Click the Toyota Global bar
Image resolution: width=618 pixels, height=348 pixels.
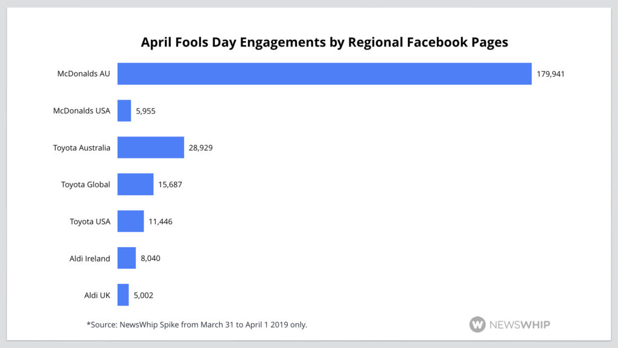point(135,184)
